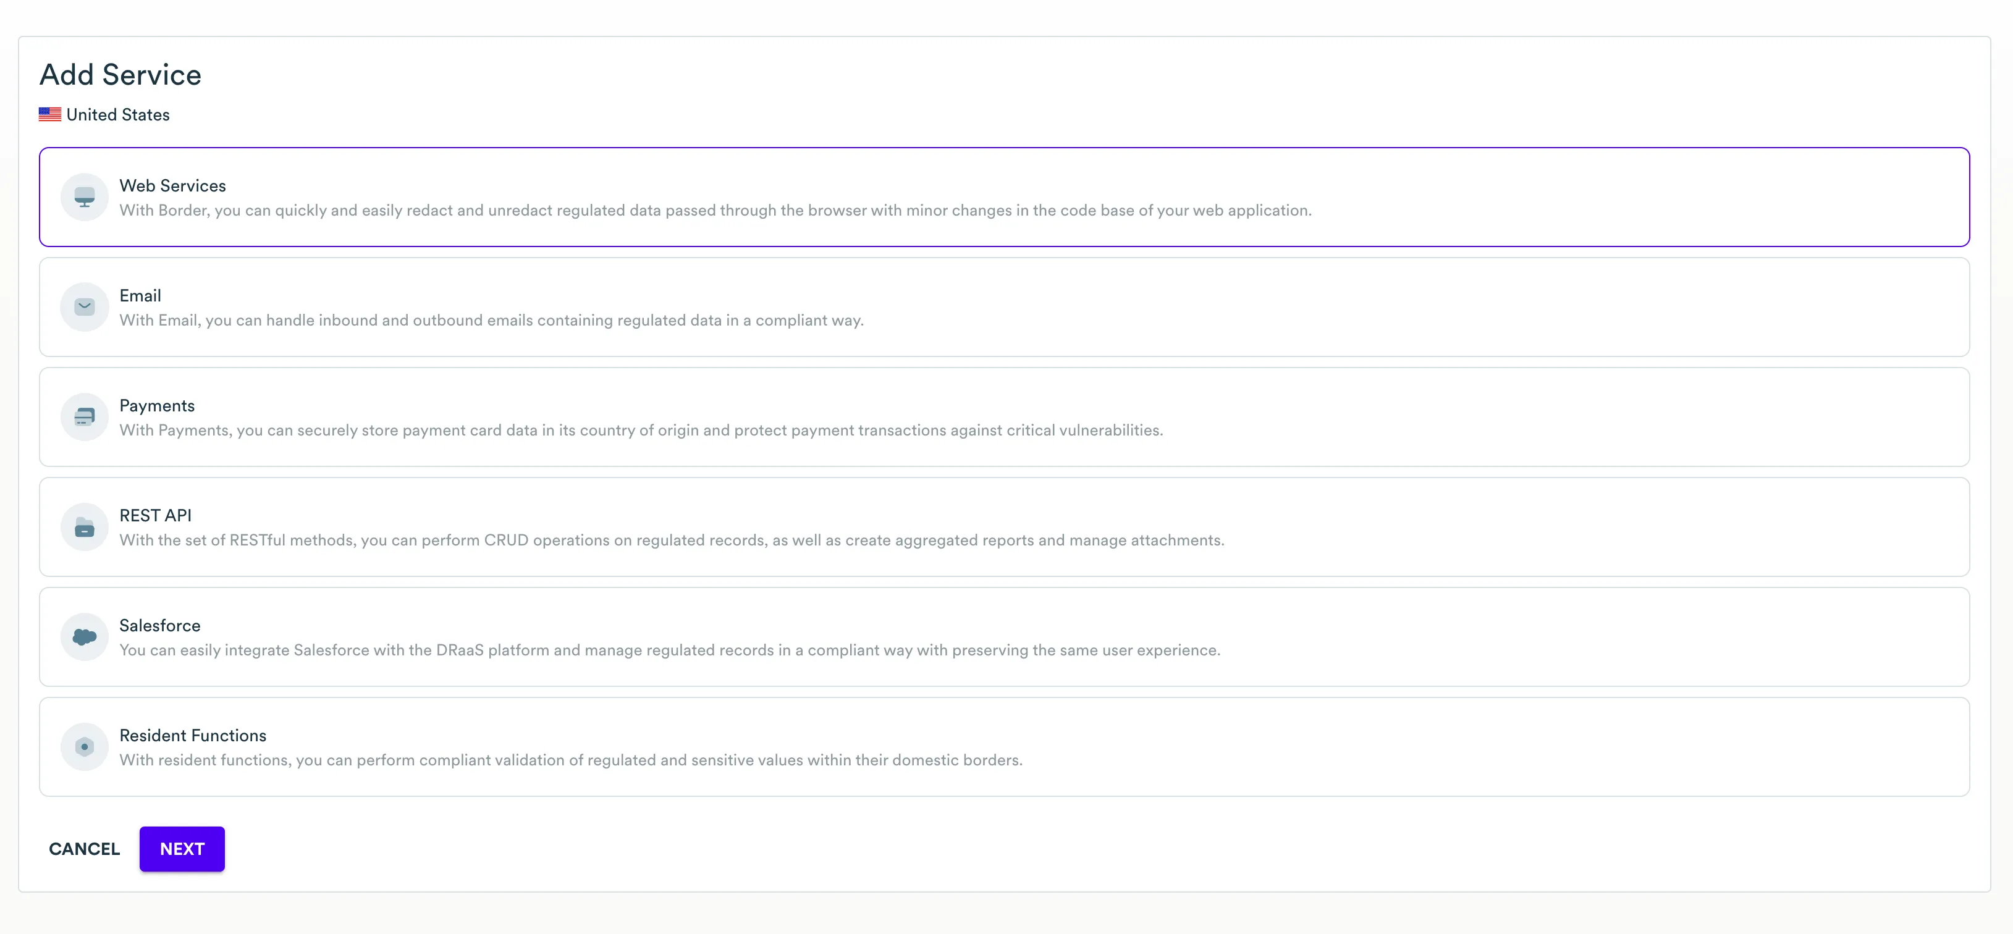The width and height of the screenshot is (2013, 934).
Task: Click the Resident Functions hexagon icon
Action: (85, 747)
